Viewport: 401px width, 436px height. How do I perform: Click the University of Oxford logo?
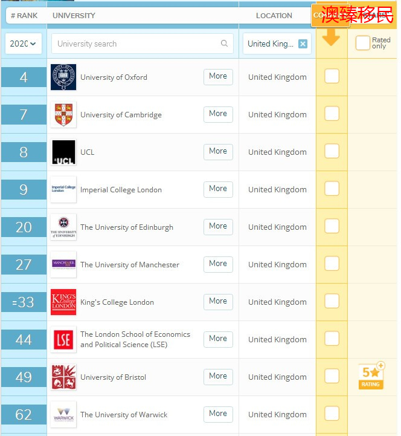point(63,77)
